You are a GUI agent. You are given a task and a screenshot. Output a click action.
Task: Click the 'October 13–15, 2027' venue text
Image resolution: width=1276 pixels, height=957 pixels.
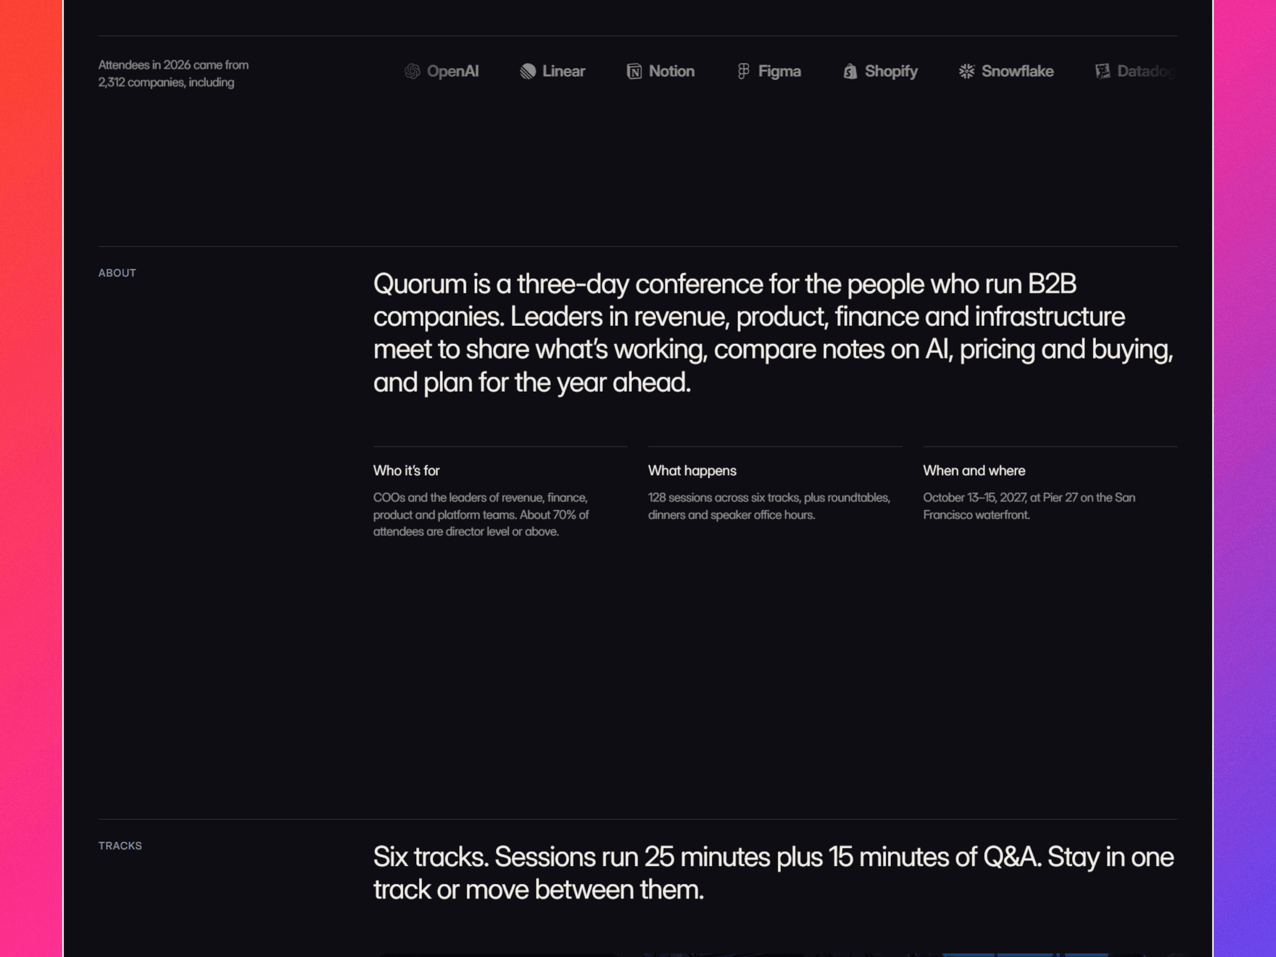tap(1029, 506)
